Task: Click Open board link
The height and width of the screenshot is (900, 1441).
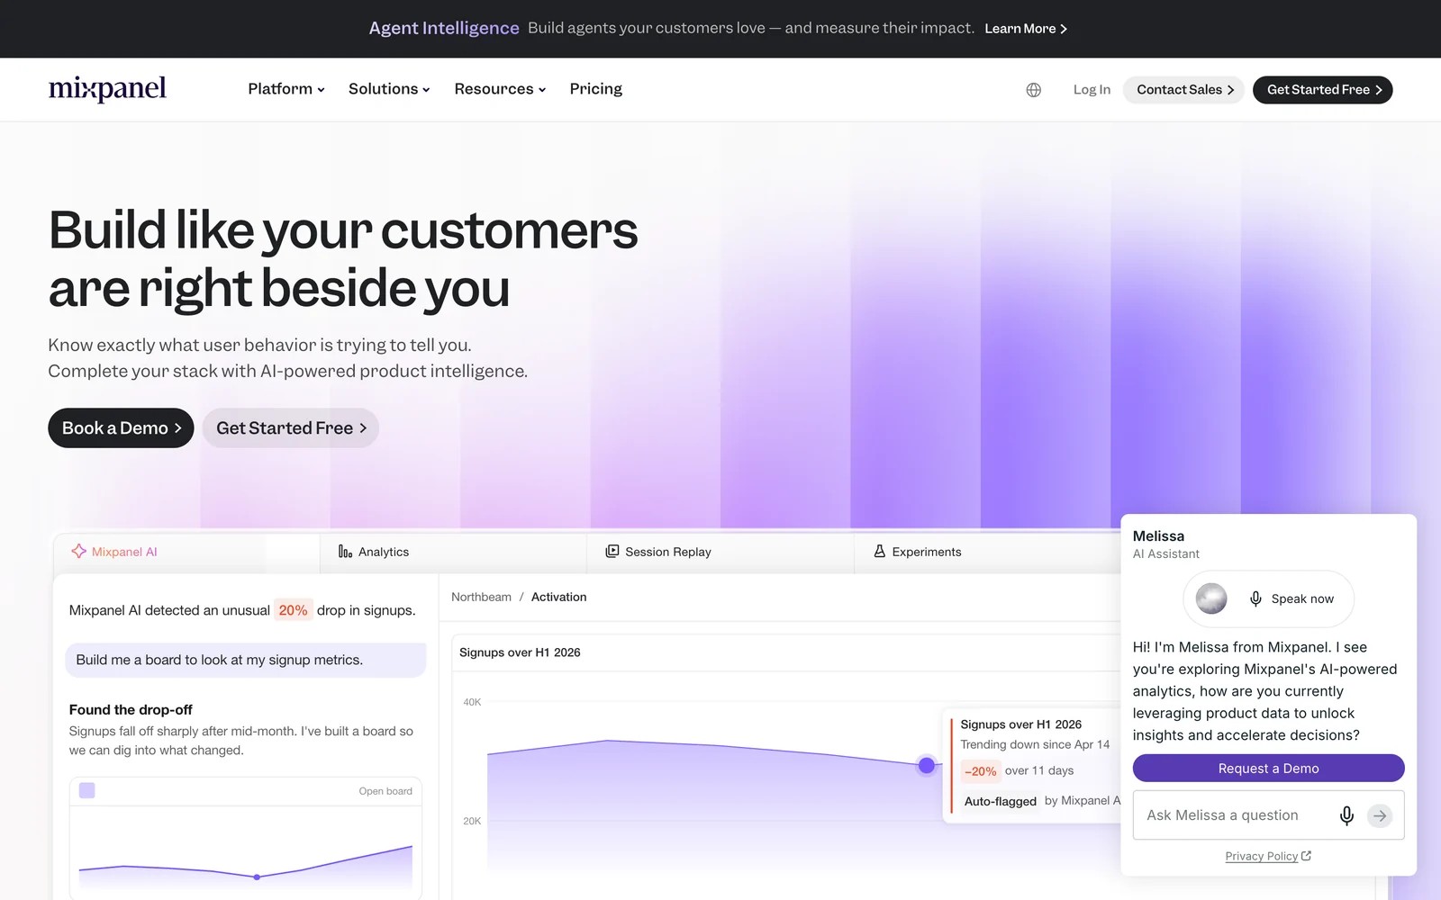Action: (x=385, y=791)
